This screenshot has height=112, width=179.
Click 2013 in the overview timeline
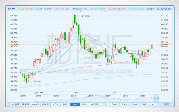(73, 96)
